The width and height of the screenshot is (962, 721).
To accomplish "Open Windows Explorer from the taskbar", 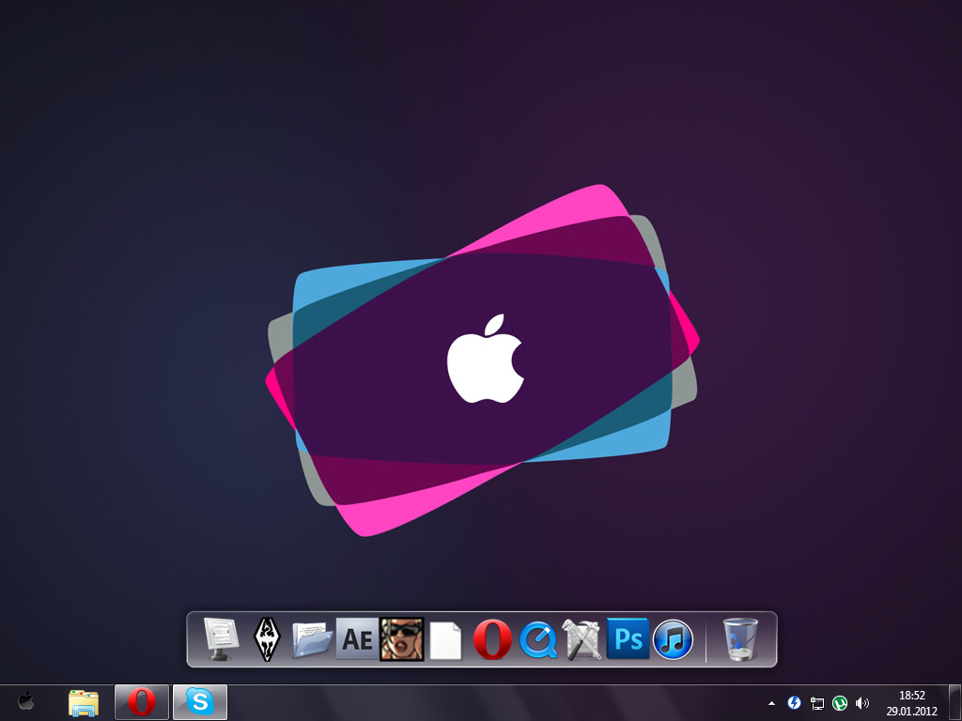I will (84, 702).
